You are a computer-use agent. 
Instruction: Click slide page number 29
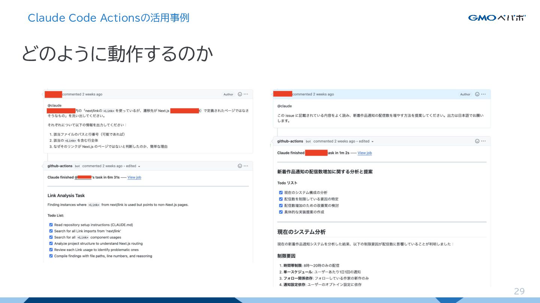519,291
